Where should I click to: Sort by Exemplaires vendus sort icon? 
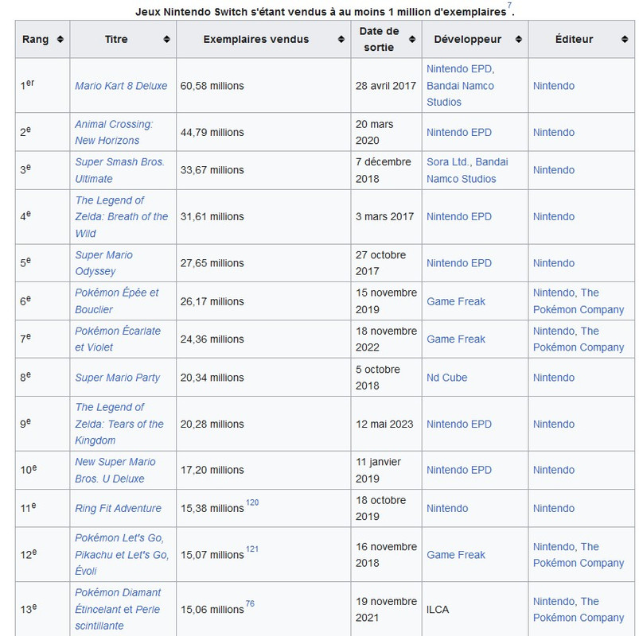tap(341, 39)
